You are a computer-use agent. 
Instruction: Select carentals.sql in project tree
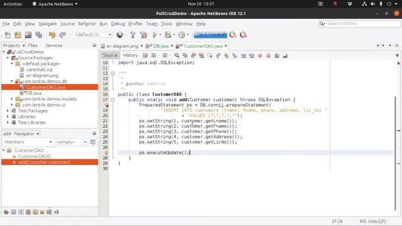(39, 70)
